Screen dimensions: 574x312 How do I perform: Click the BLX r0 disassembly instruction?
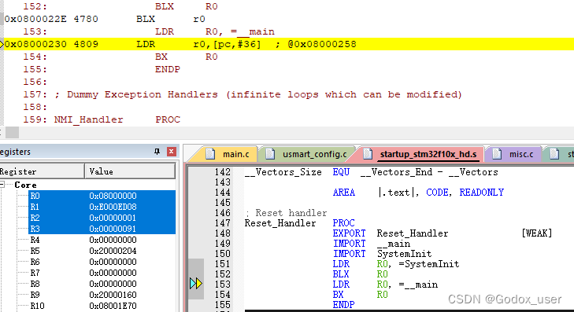(x=171, y=19)
